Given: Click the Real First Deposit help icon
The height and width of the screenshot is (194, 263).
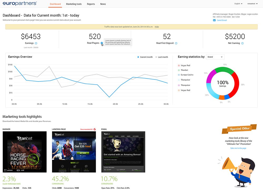Looking at the screenshot, I should click(176, 43).
